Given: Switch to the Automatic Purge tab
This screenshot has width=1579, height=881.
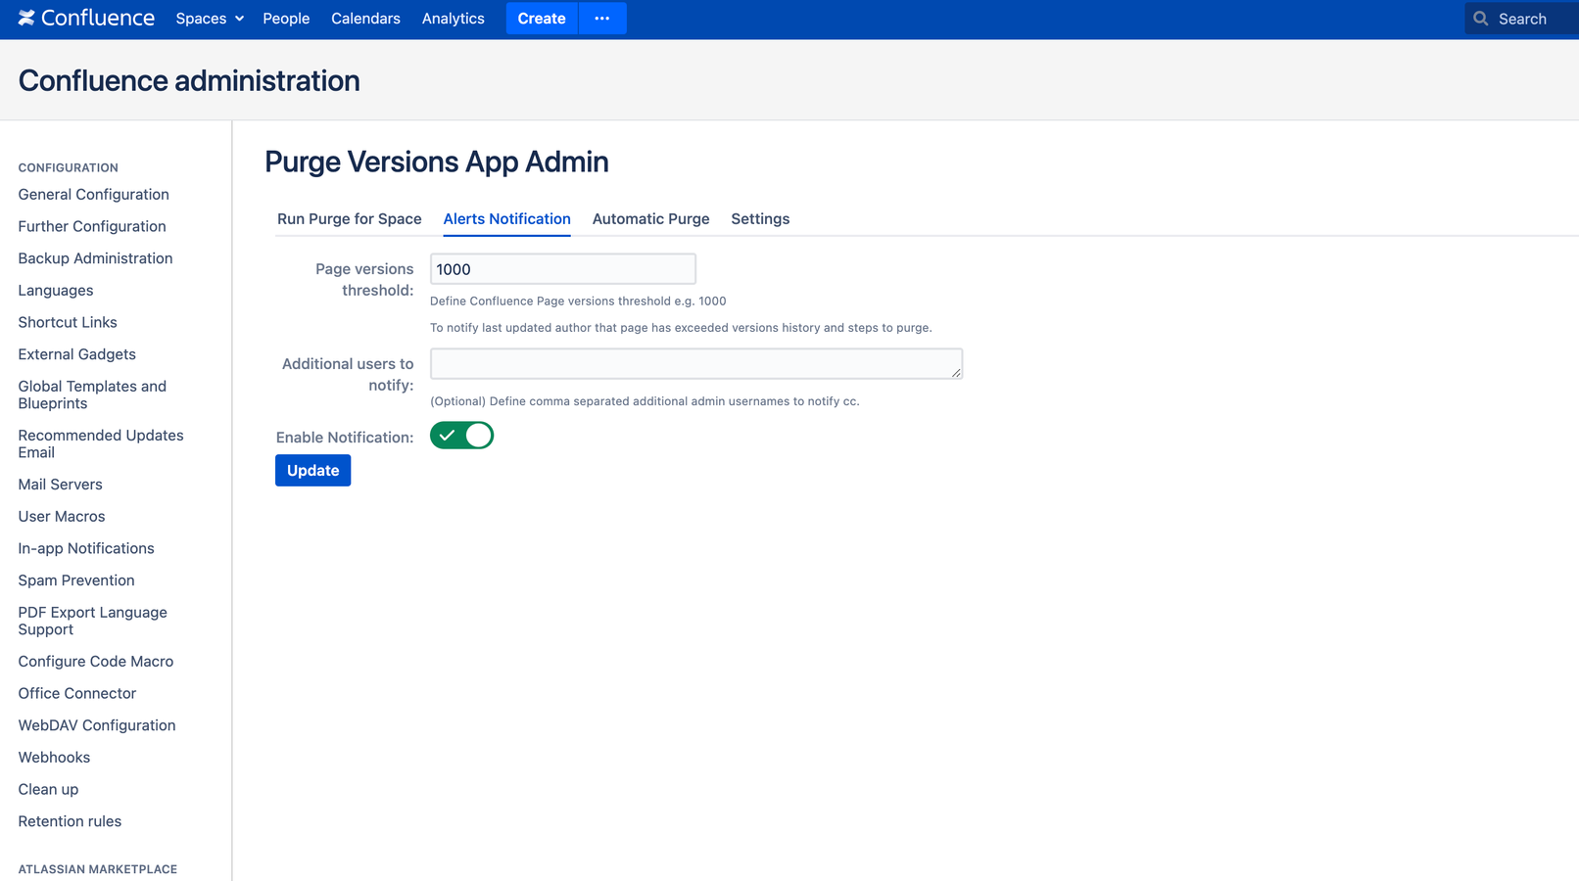Looking at the screenshot, I should [650, 219].
